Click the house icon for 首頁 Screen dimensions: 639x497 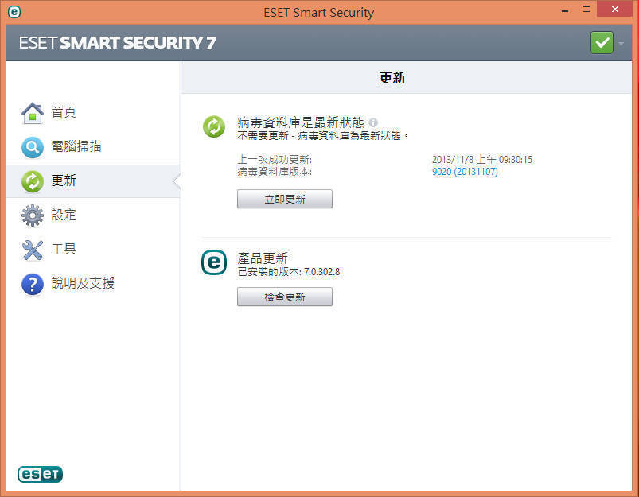coord(32,113)
